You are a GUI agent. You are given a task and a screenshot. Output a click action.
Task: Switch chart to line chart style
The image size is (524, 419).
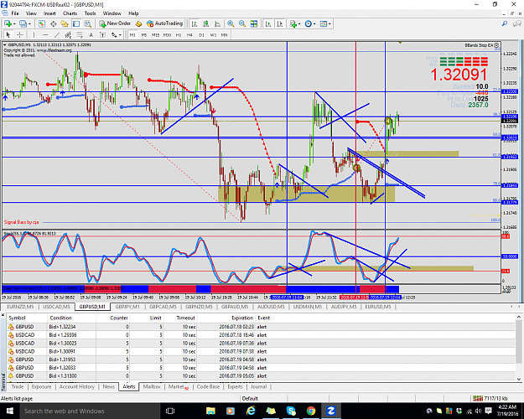click(x=217, y=23)
